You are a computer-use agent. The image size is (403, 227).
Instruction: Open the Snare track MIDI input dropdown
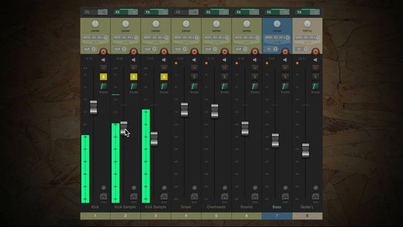[x=186, y=38]
